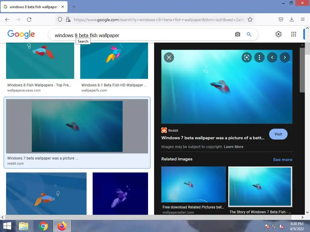310x232 pixels.
Task: Open Windows 8 Fish Wallpapers thumbnail from wallpaperaccess.com
Action: (x=40, y=61)
